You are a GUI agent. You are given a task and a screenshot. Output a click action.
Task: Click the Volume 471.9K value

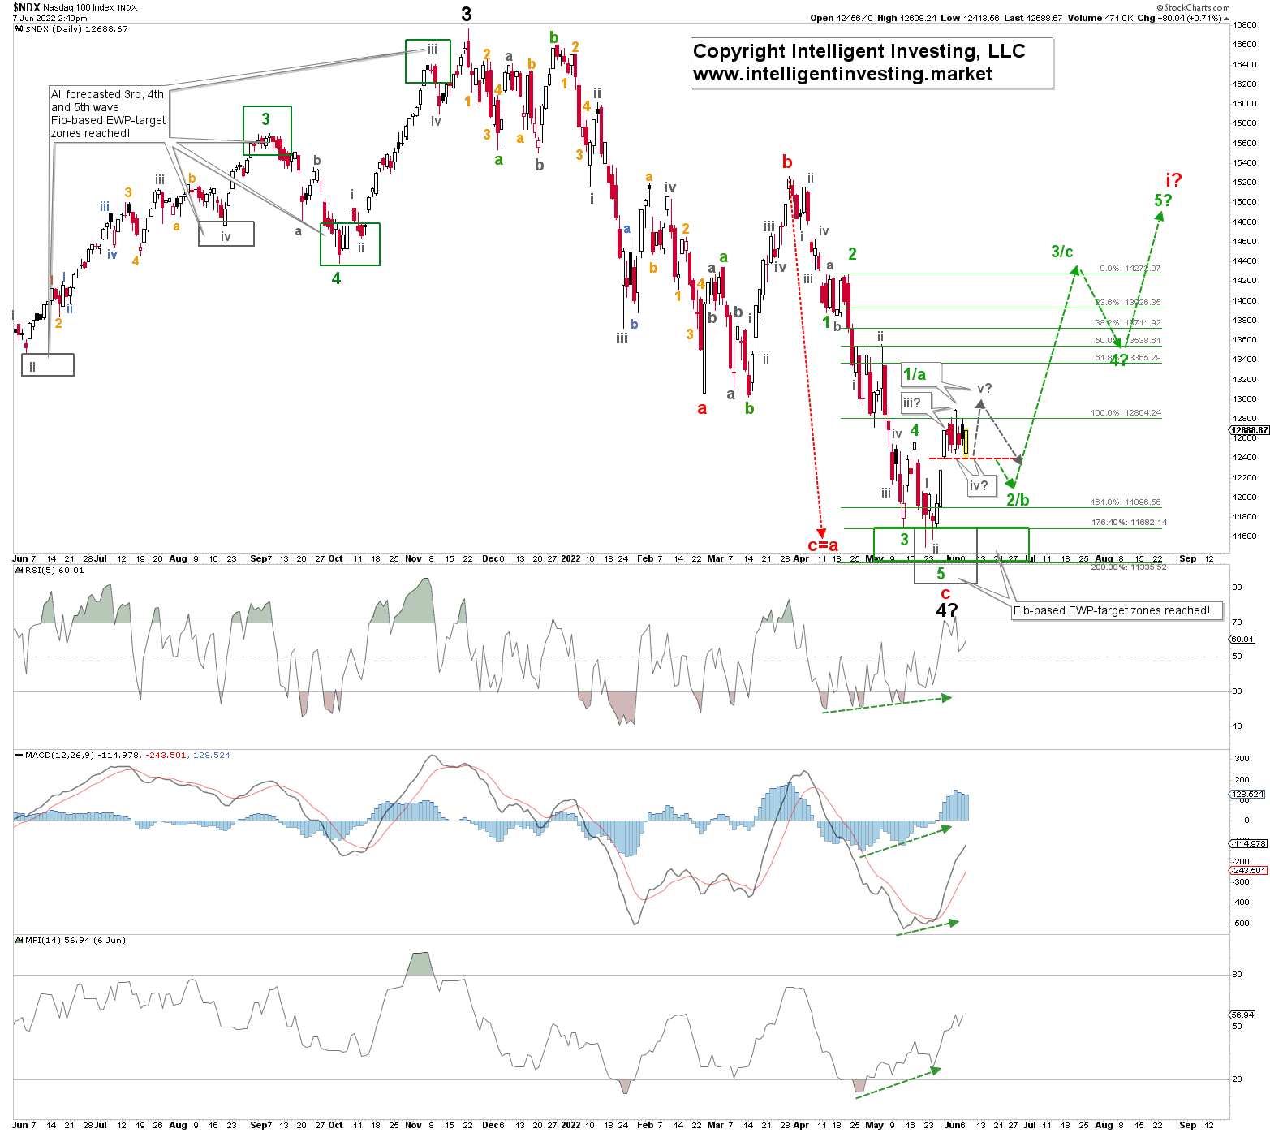[x=1100, y=18]
